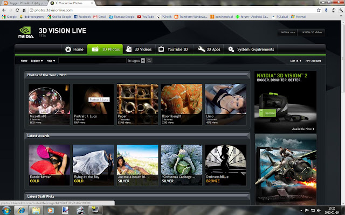
Task: Focus the photo search input field
Action: (x=92, y=61)
